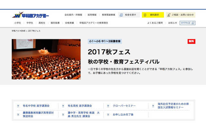
Task: Open the 合格実績 menu item
Action: [70, 23]
